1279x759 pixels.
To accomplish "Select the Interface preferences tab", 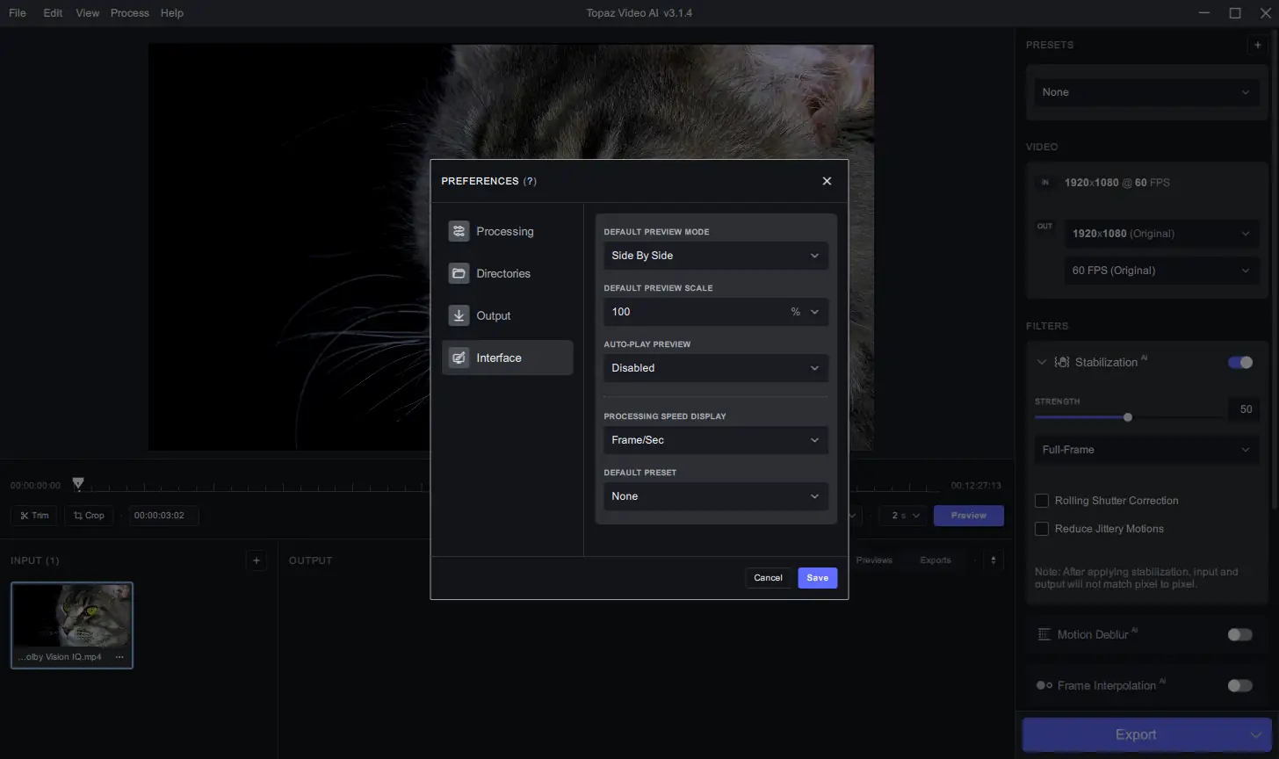I will pos(508,358).
